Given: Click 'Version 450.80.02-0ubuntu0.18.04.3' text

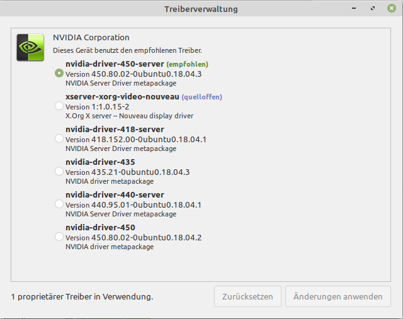Looking at the screenshot, I should 133,74.
